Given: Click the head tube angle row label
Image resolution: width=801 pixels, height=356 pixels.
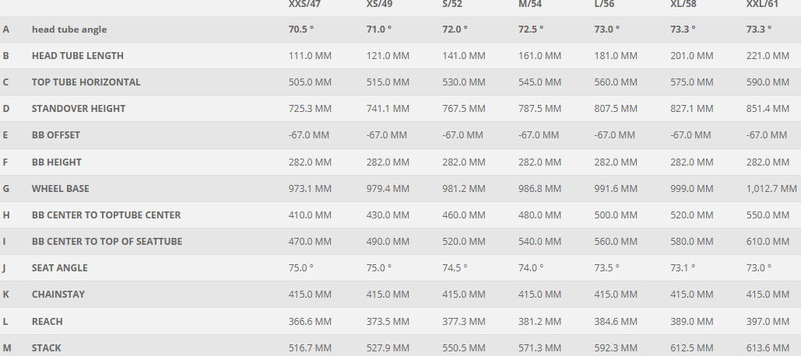Looking at the screenshot, I should [69, 30].
